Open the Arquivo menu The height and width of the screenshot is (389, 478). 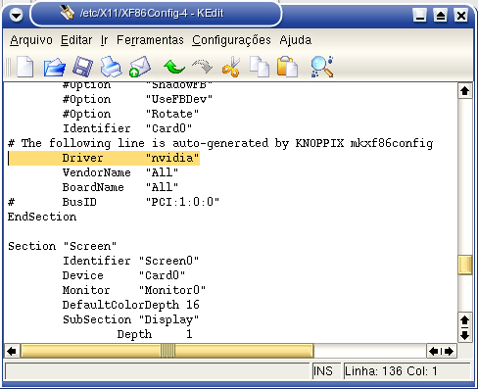tap(31, 40)
